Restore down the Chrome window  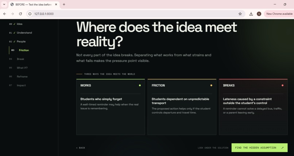(x=285, y=4)
